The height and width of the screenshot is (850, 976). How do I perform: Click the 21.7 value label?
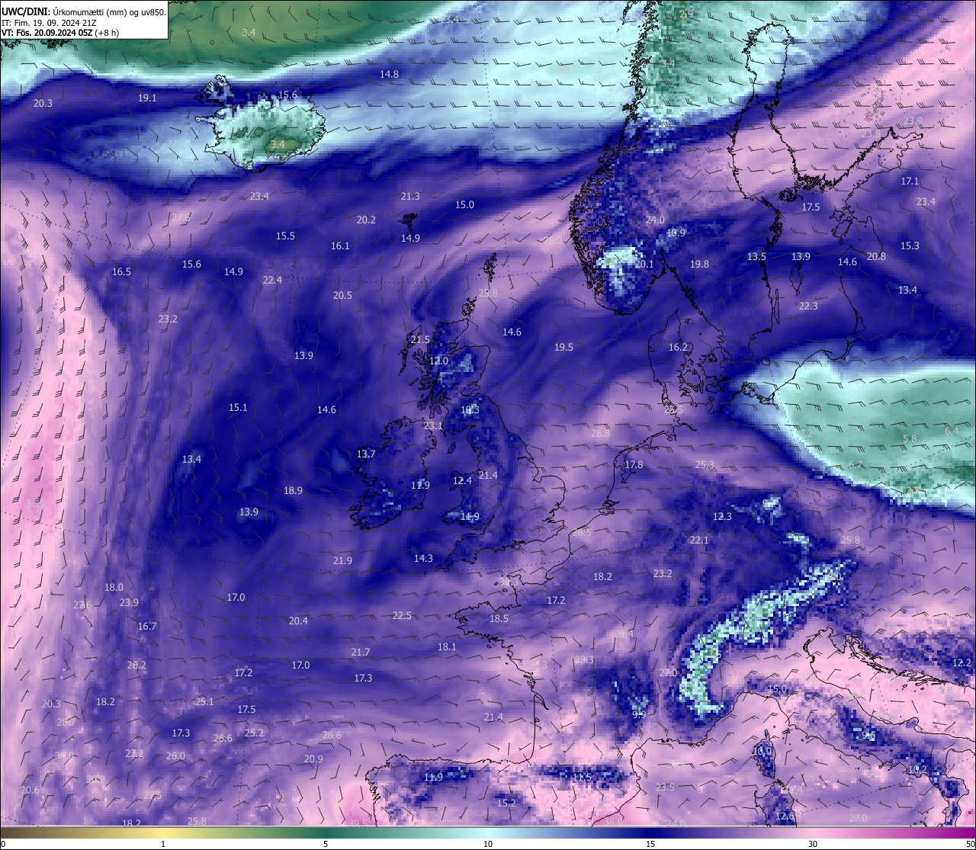[x=361, y=653]
